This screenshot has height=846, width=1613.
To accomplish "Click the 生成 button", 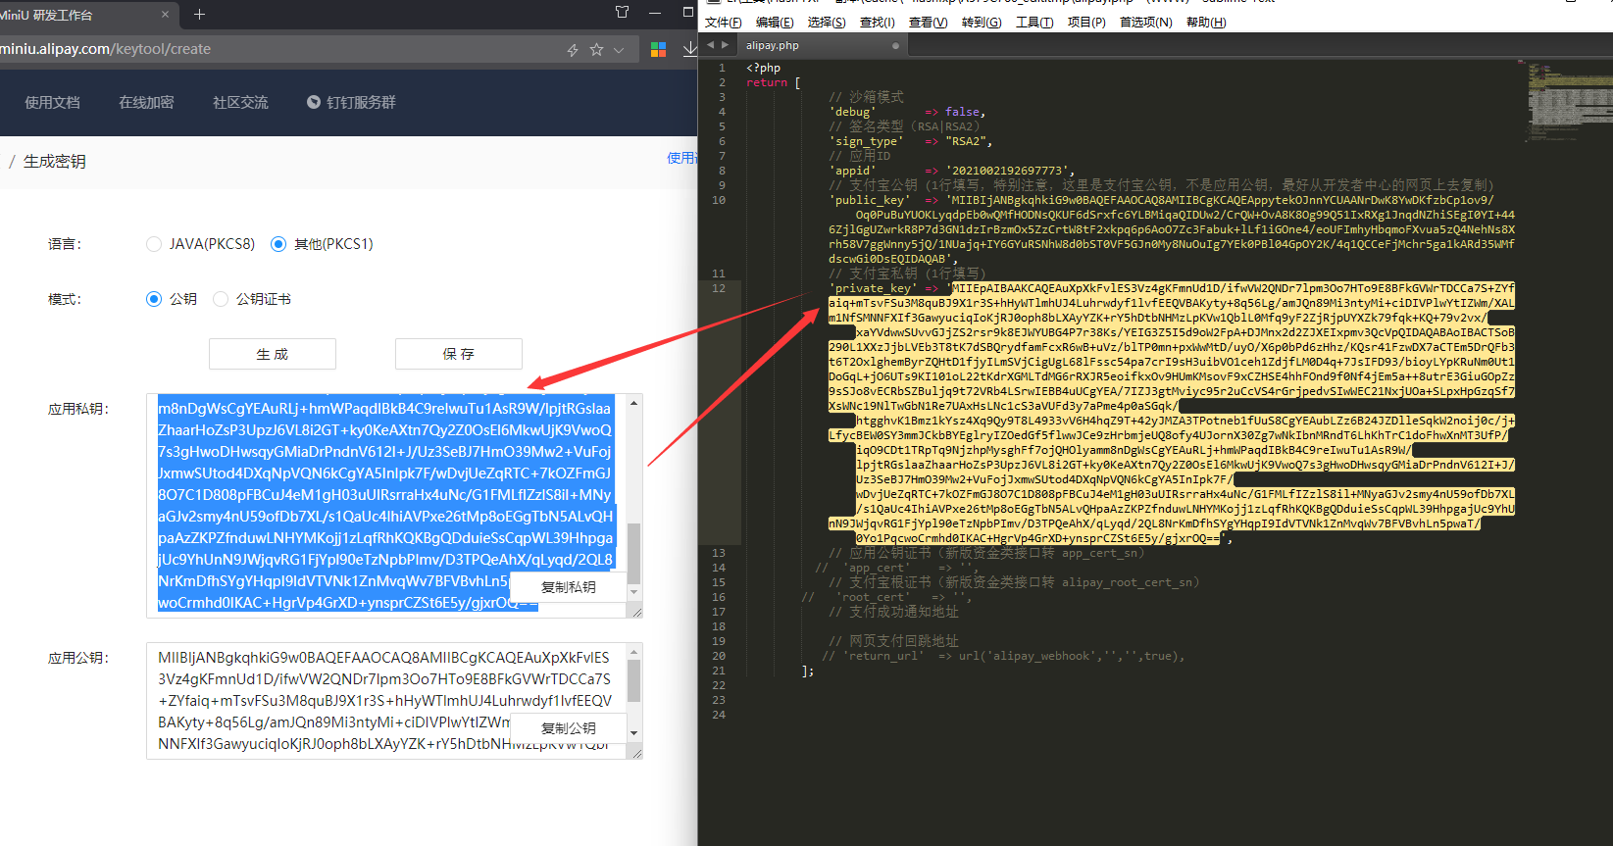I will pyautogui.click(x=273, y=354).
